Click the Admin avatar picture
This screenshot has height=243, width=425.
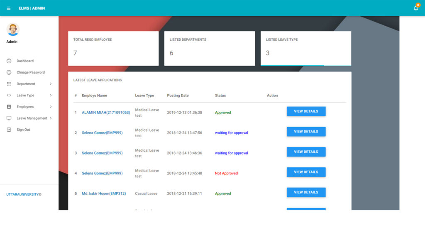pos(13,29)
